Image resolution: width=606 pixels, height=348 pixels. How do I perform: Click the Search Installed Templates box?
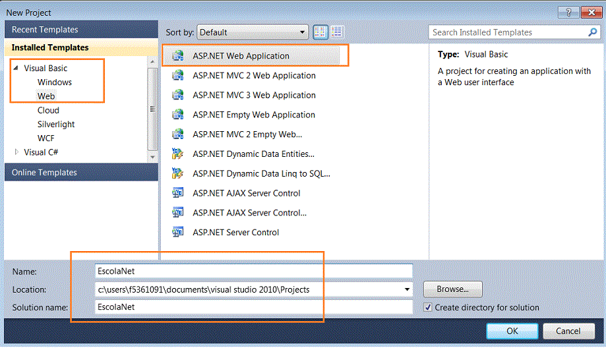tap(514, 32)
